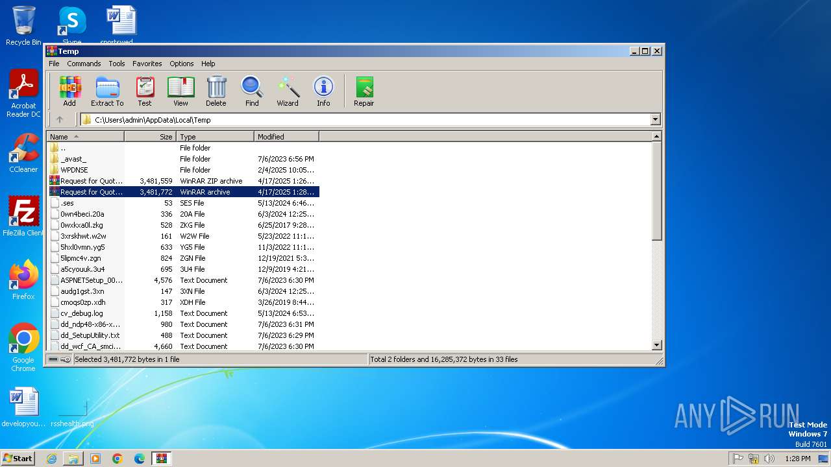Launch the Wizard tool
Viewport: 831px width, 467px height.
click(x=288, y=91)
